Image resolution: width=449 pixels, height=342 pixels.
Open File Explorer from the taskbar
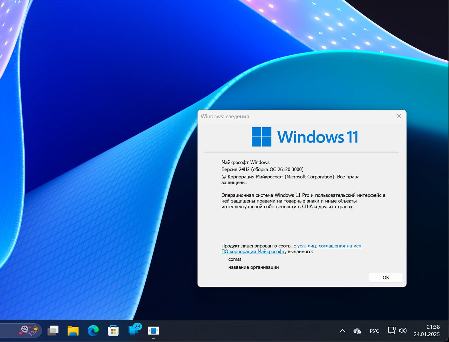coord(73,330)
